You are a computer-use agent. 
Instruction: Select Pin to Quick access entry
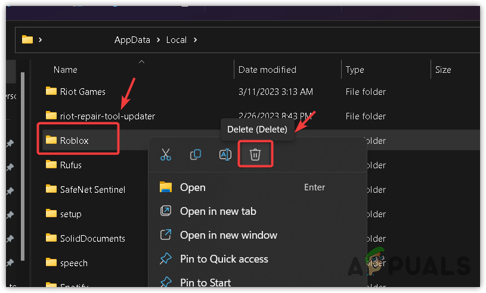tap(224, 259)
